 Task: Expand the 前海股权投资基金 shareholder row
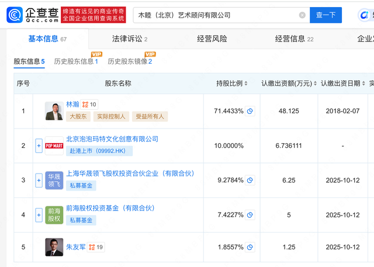click(x=39, y=214)
